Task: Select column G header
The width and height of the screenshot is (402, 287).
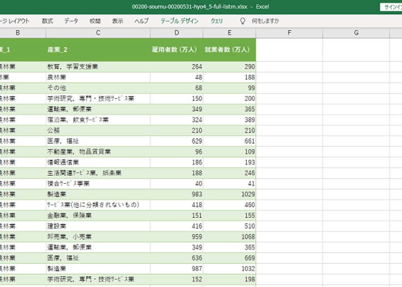Action: click(356, 33)
